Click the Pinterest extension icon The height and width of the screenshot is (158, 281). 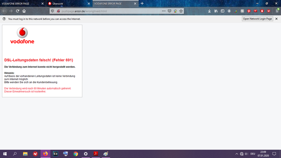click(249, 11)
